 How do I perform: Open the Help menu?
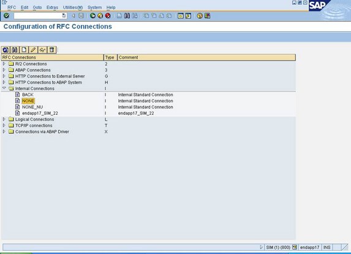111,7
